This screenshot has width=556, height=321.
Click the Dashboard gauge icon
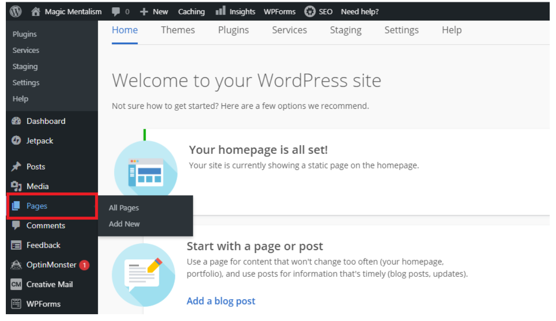pos(17,121)
